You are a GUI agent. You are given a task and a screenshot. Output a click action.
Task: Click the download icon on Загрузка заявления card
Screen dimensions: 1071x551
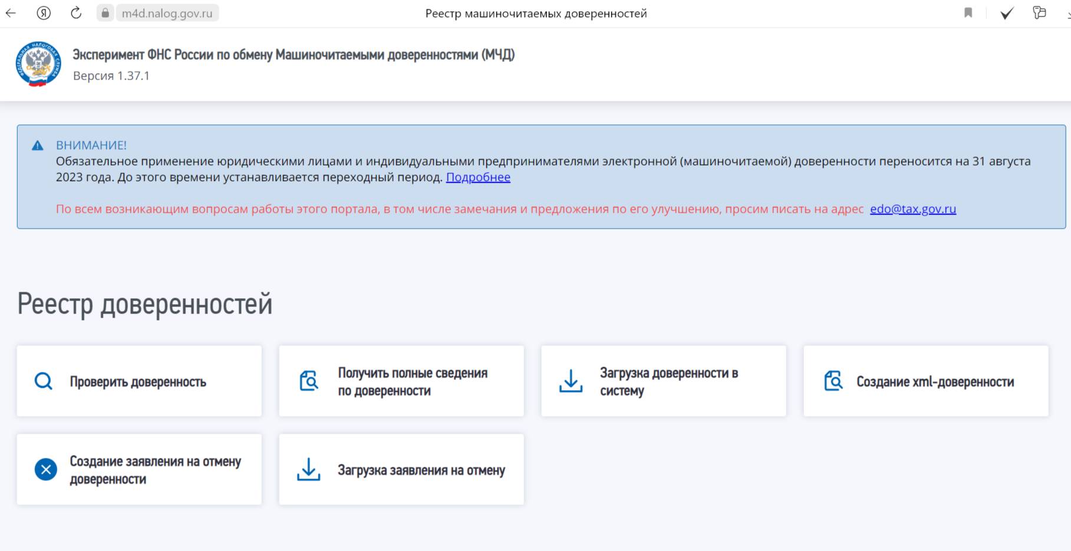pyautogui.click(x=307, y=469)
